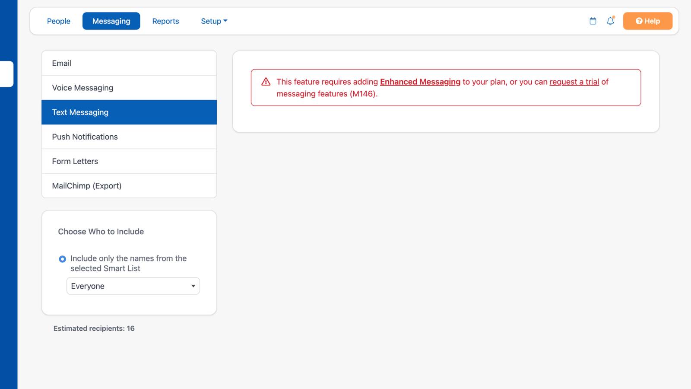Select Form Letters in the sidebar

pyautogui.click(x=129, y=161)
